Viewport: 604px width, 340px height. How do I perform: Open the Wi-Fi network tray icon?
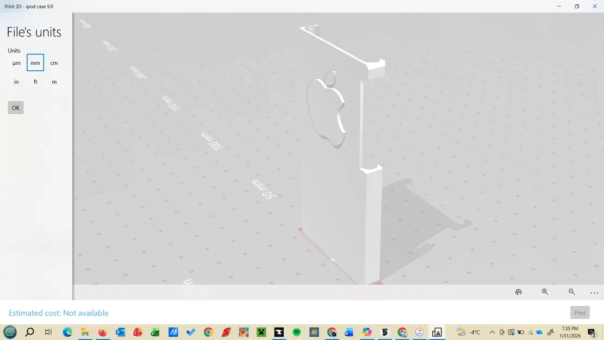(x=530, y=332)
